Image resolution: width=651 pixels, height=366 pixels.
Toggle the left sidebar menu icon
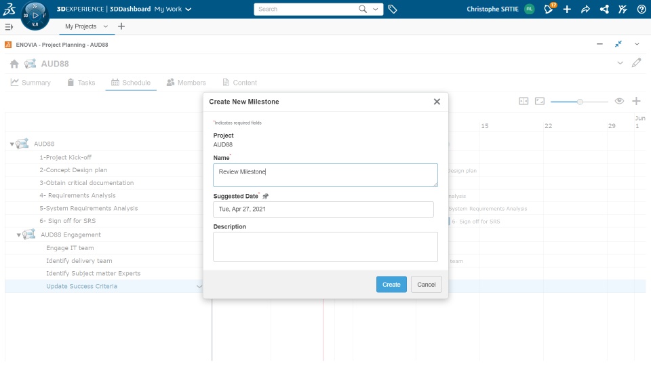click(9, 27)
